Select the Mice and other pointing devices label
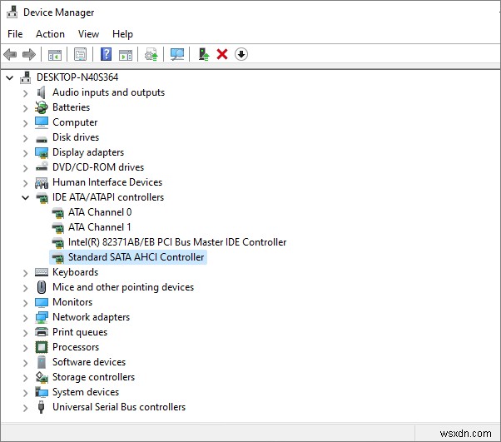The width and height of the screenshot is (501, 442). pyautogui.click(x=123, y=287)
